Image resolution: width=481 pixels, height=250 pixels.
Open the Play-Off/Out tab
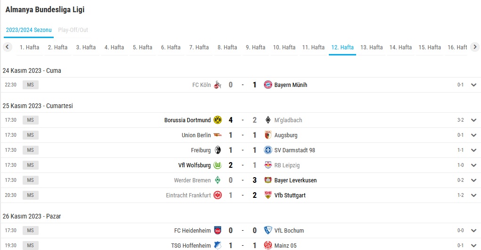(x=73, y=30)
